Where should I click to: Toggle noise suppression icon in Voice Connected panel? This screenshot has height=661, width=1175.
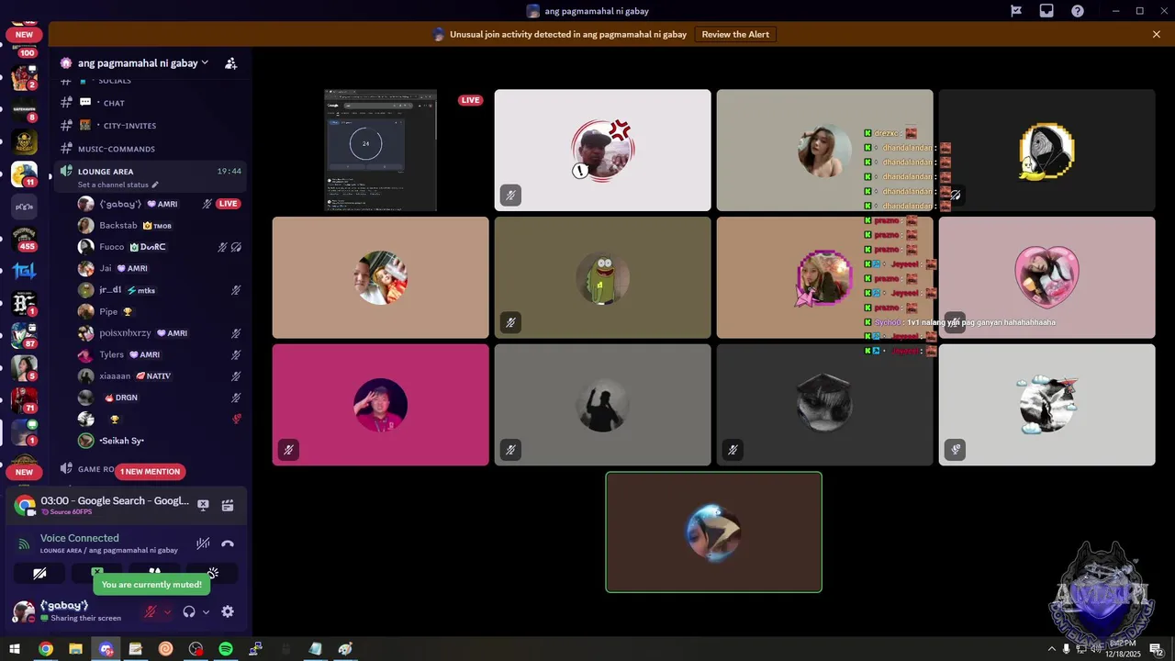tap(203, 543)
